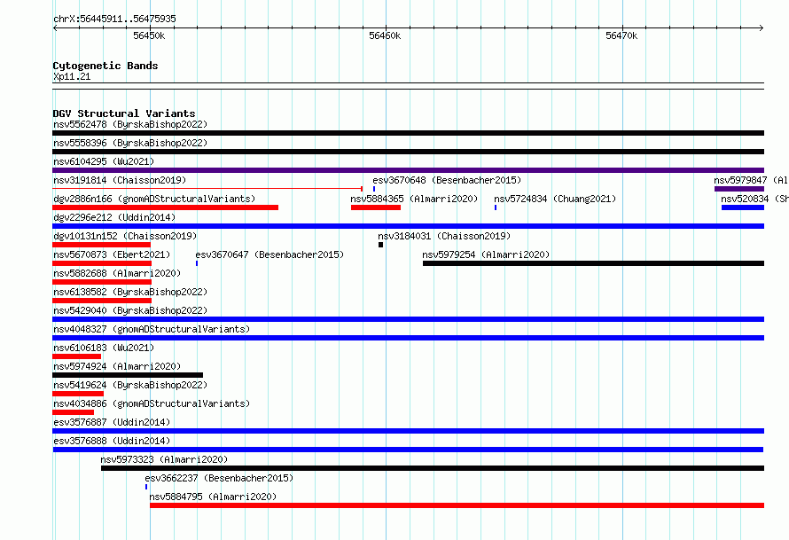Select the blue esv3576888 variant bar
789x540 pixels.
[x=408, y=450]
